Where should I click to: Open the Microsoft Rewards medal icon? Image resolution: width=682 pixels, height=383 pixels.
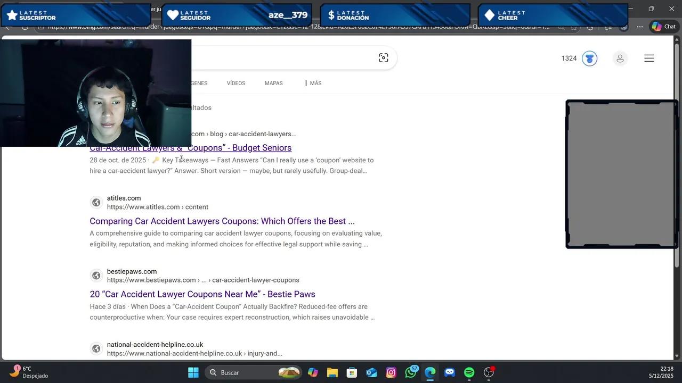(x=589, y=59)
